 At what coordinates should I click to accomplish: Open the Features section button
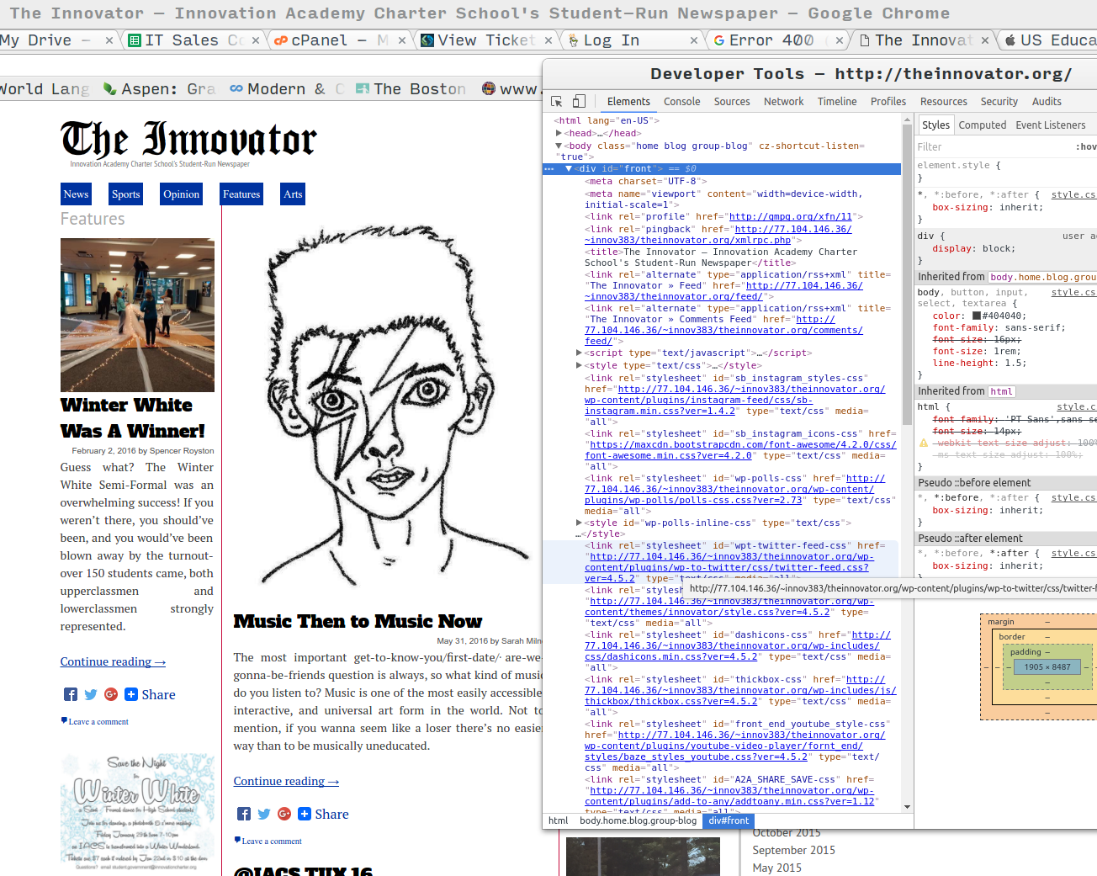pyautogui.click(x=241, y=194)
